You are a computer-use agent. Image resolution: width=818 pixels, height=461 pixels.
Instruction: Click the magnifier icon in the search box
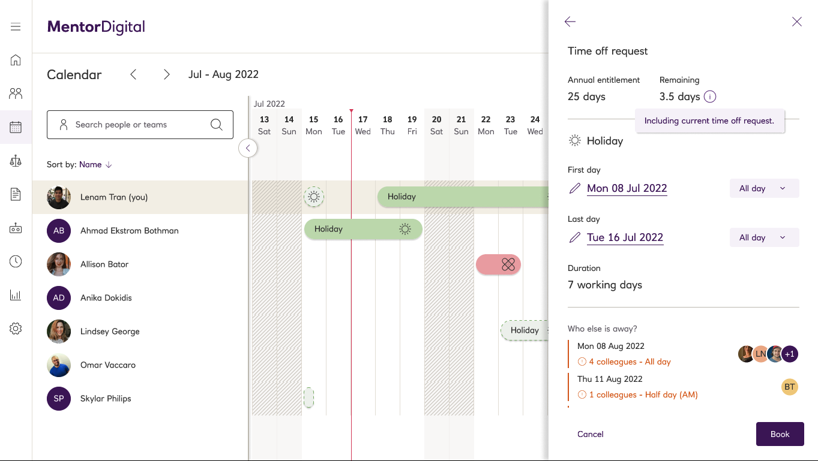(217, 125)
